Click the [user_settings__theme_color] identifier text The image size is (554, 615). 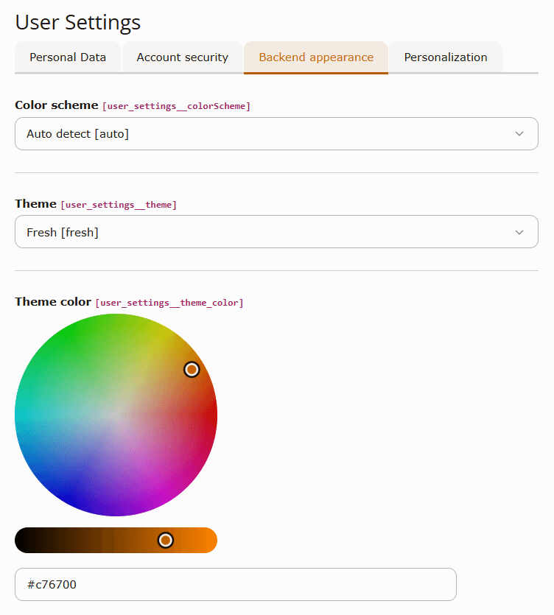[169, 303]
